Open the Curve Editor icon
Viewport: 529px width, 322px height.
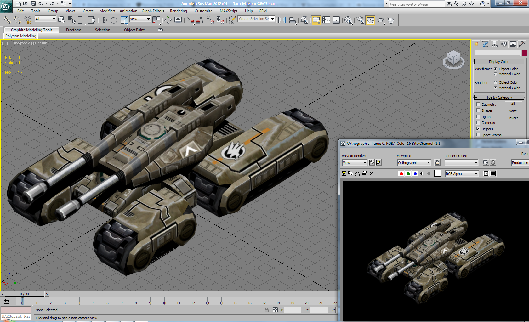[x=326, y=20]
